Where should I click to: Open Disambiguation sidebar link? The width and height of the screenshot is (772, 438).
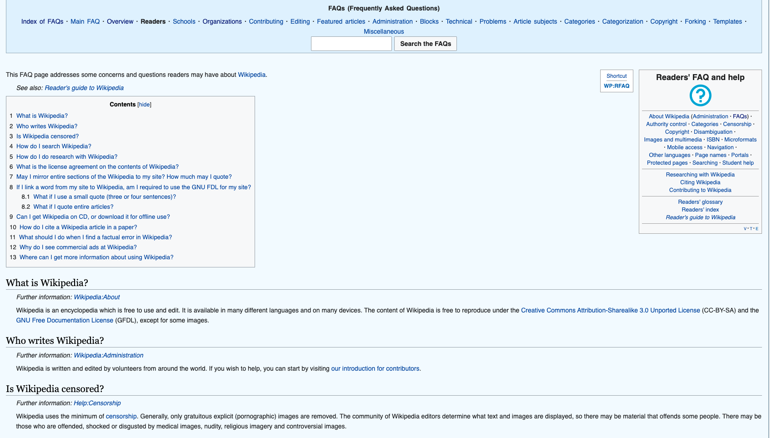713,132
